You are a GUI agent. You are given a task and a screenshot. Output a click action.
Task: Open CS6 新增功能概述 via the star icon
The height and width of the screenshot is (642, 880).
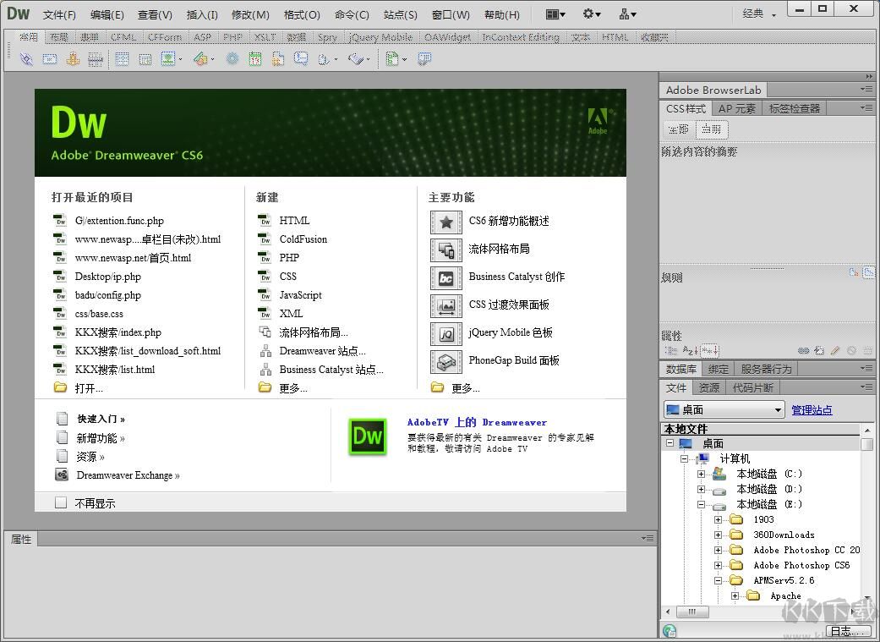pos(445,222)
